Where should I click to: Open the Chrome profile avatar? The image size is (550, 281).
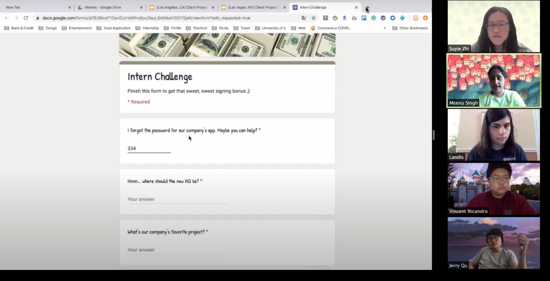[416, 18]
